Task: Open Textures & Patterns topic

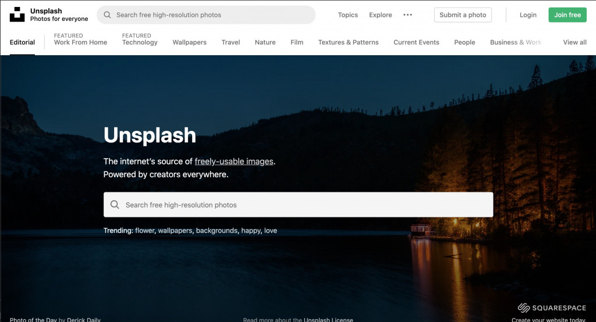Action: pyautogui.click(x=348, y=42)
